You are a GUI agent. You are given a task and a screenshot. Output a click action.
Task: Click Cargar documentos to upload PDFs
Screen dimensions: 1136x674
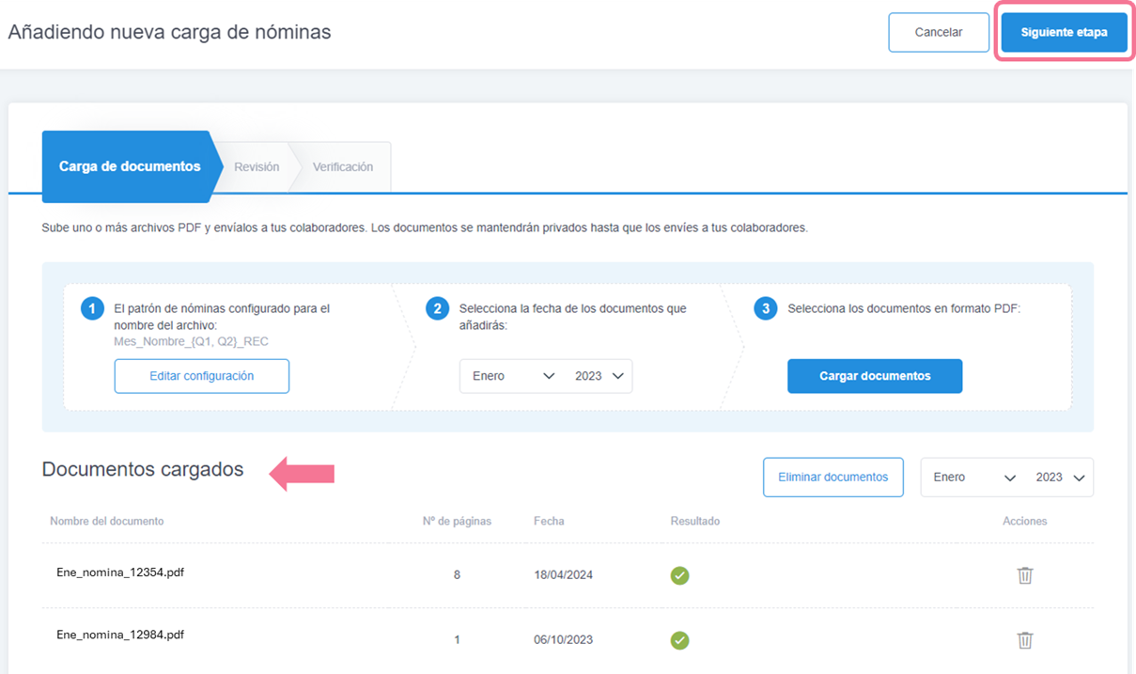(874, 376)
